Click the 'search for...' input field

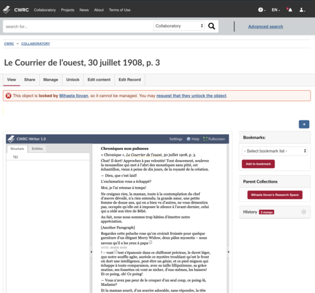(78, 26)
